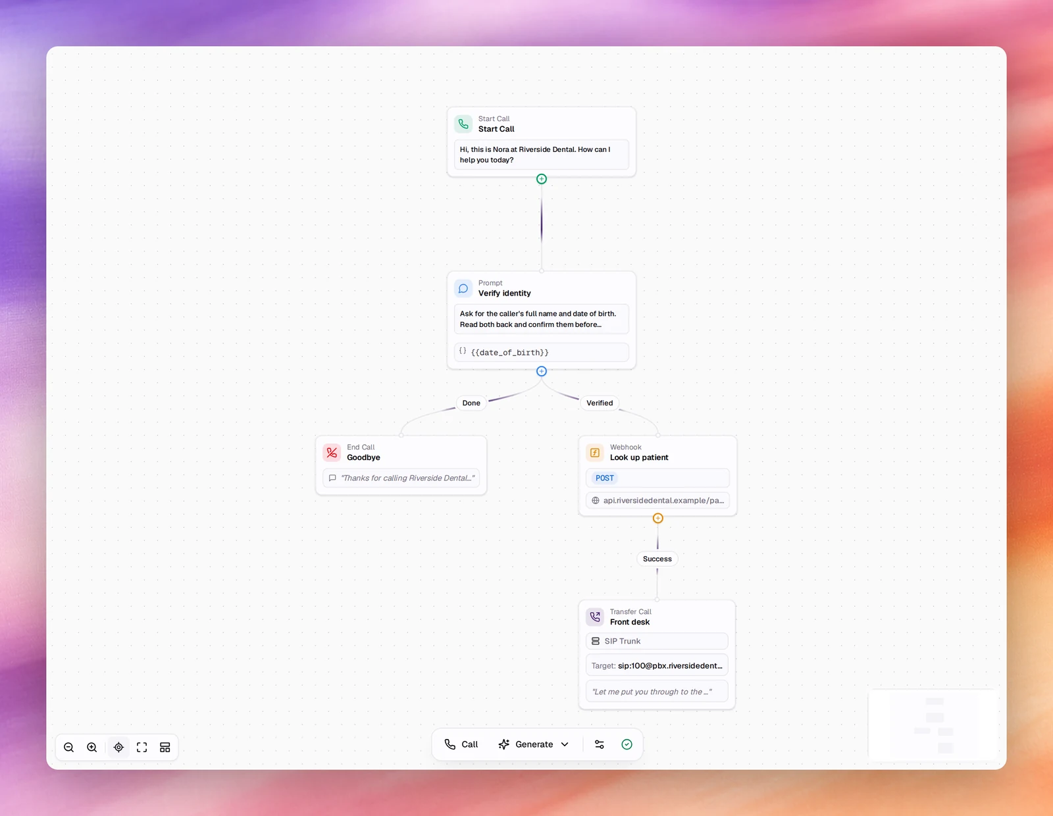
Task: Expand the Generate dropdown chevron
Action: (565, 744)
